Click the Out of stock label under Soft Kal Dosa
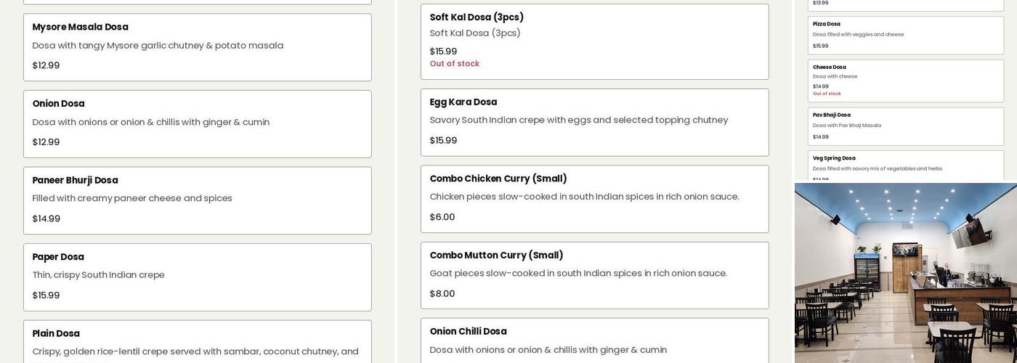The width and height of the screenshot is (1017, 363). pos(454,64)
